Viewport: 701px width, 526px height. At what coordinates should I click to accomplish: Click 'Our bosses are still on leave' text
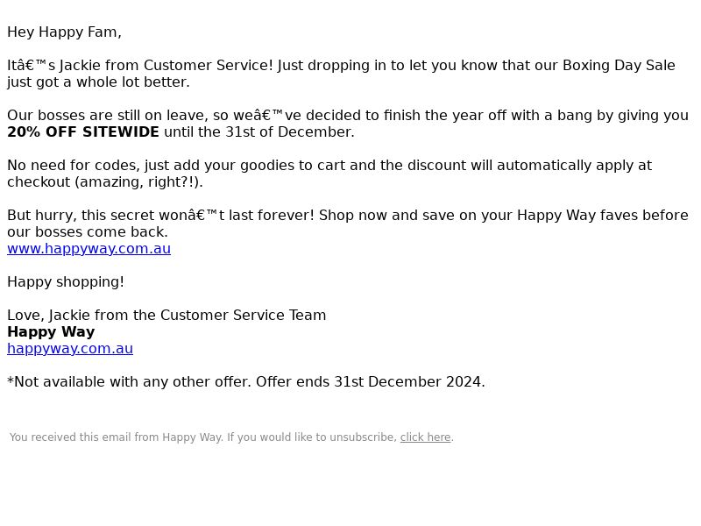[x=107, y=116]
